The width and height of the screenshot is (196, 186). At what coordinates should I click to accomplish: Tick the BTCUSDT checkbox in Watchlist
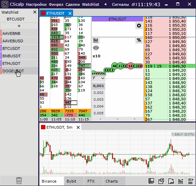(x=3, y=19)
